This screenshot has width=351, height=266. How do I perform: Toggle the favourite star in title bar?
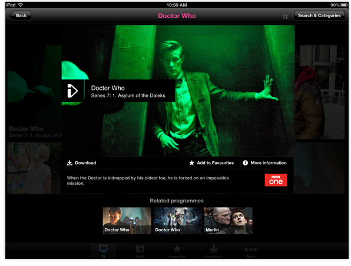(285, 16)
